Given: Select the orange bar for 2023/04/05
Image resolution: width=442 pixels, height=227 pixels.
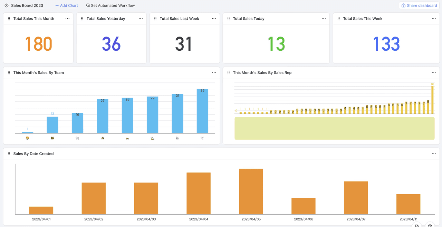Looking at the screenshot, I should (251, 191).
